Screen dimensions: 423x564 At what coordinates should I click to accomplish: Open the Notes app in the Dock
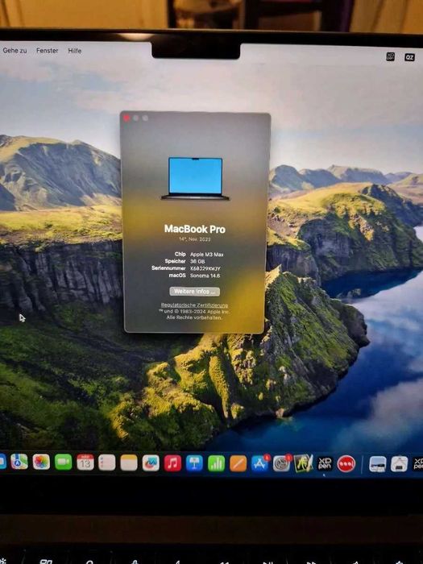pos(129,463)
